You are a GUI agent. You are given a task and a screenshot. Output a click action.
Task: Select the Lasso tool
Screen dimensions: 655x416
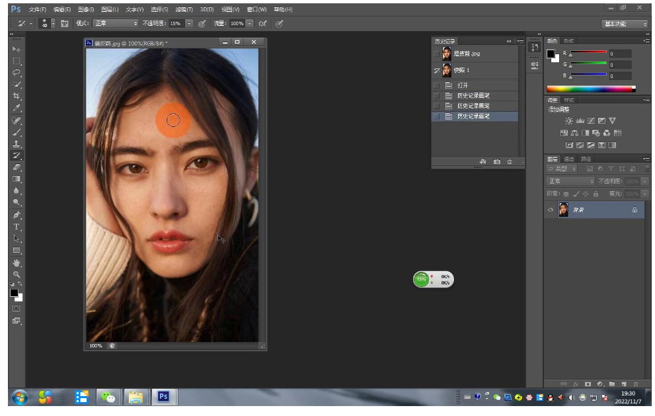[x=17, y=73]
